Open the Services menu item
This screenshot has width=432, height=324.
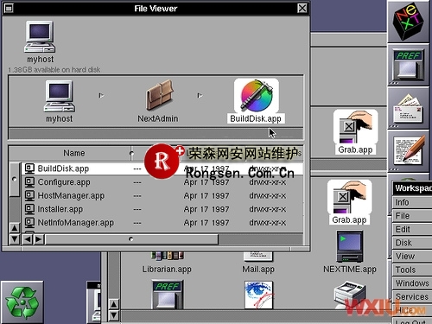tap(412, 296)
